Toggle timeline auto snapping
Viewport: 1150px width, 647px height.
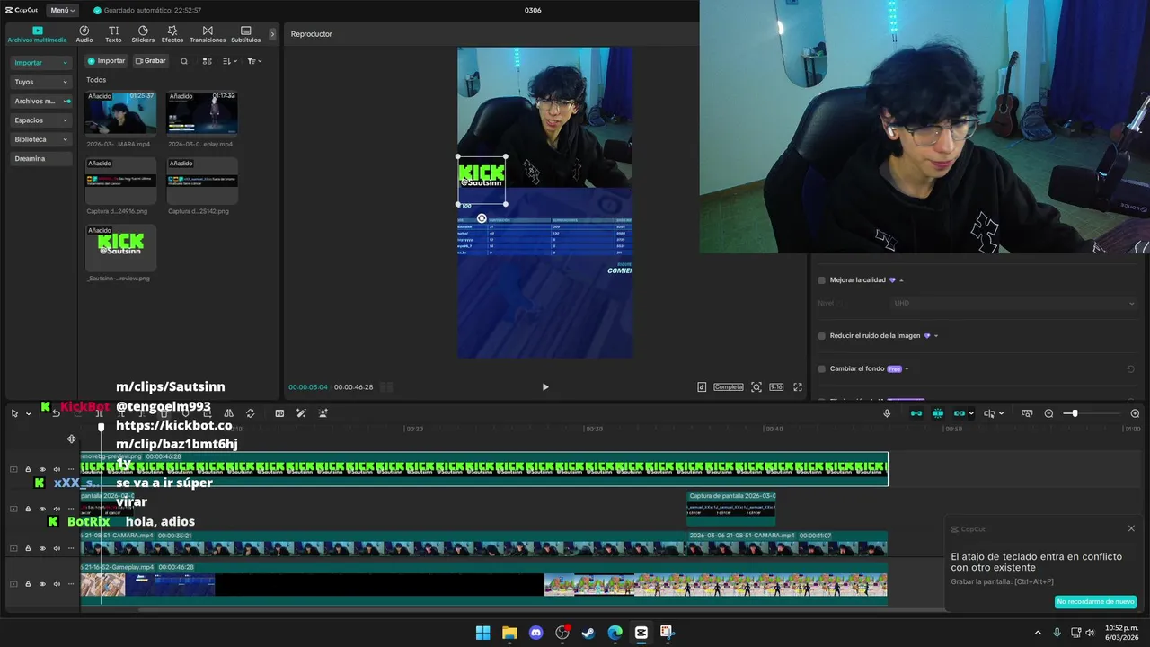pyautogui.click(x=937, y=413)
